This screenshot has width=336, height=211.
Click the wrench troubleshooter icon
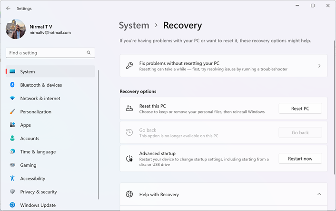(x=129, y=66)
